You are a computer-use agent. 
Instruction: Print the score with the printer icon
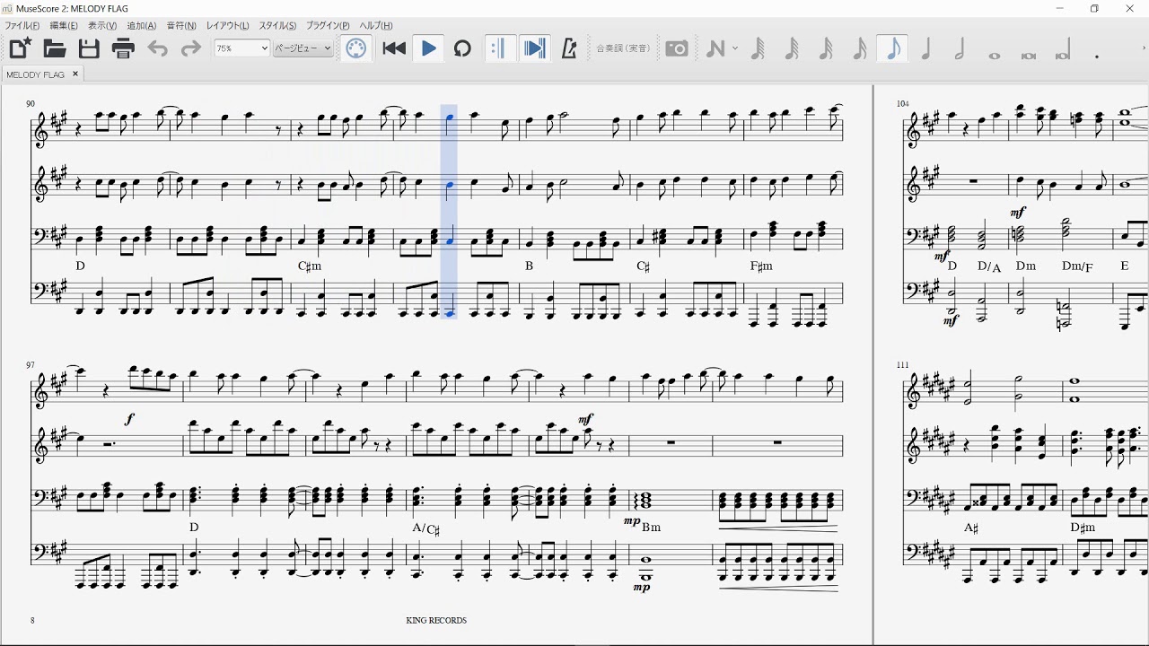pyautogui.click(x=123, y=48)
